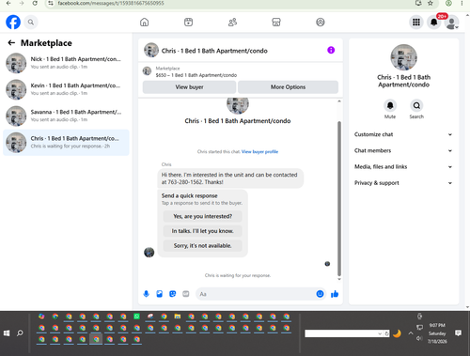470x356 pixels.
Task: Show hidden system tray icons chevron
Action: click(411, 333)
